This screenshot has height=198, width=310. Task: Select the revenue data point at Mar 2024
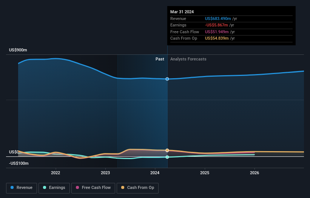point(167,79)
